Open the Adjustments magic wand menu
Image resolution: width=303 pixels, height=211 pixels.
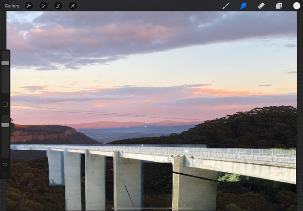(43, 6)
